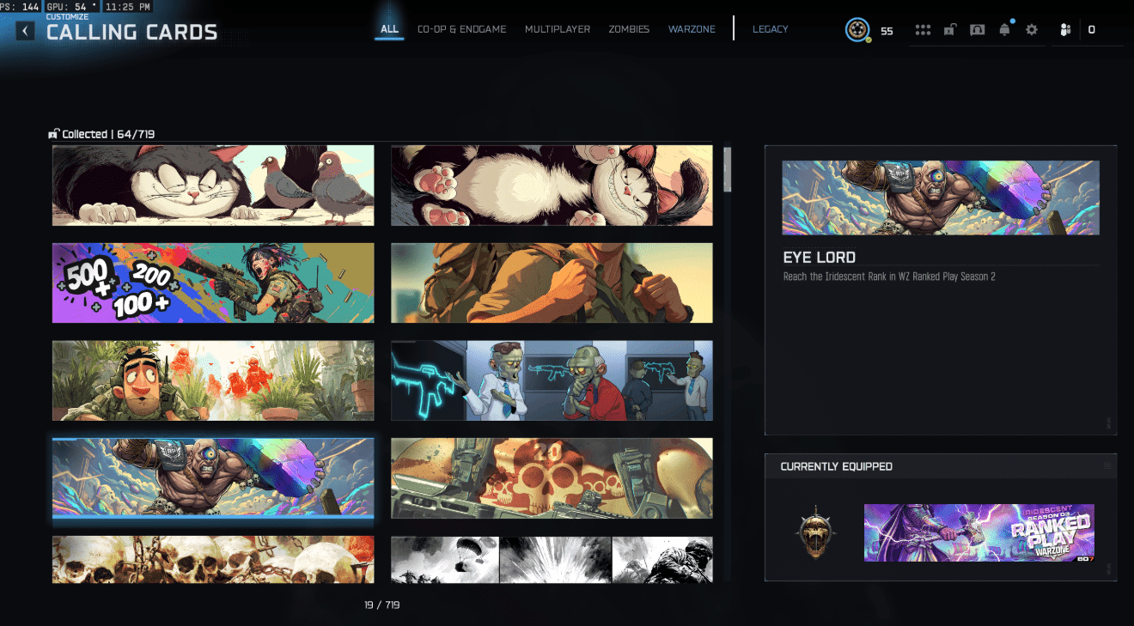Open notifications bell icon
Viewport: 1134px width, 626px height.
click(x=1004, y=30)
